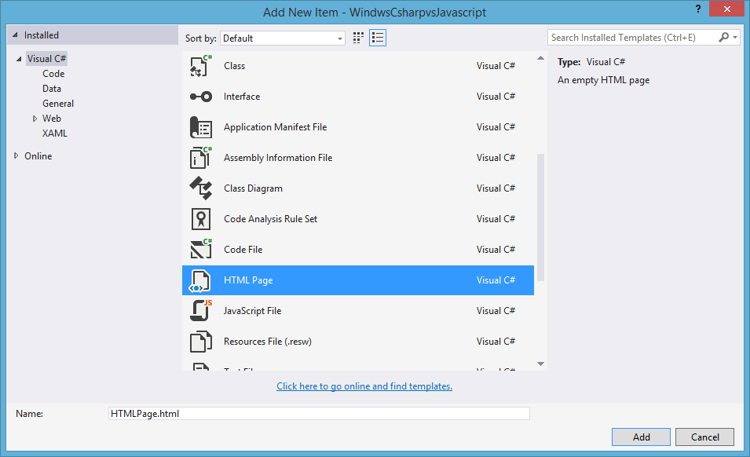Activate the list view layout button
The image size is (750, 457).
point(378,37)
